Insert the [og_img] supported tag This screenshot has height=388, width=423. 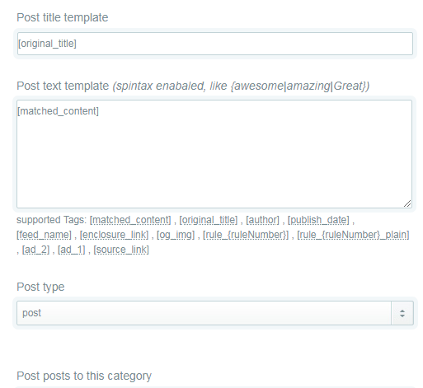tap(176, 235)
